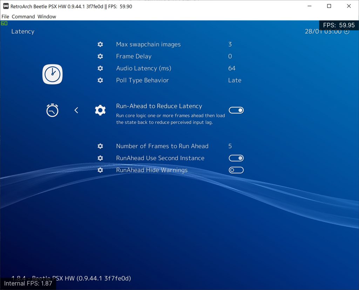Disable RunAhead Use Second Instance switch
The height and width of the screenshot is (290, 359).
coord(236,158)
